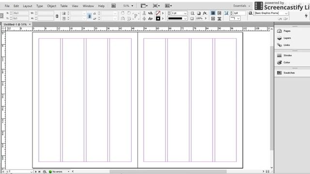Open the Shear Angle dropdown
Image resolution: width=310 pixels, height=174 pixels.
tap(115, 18)
